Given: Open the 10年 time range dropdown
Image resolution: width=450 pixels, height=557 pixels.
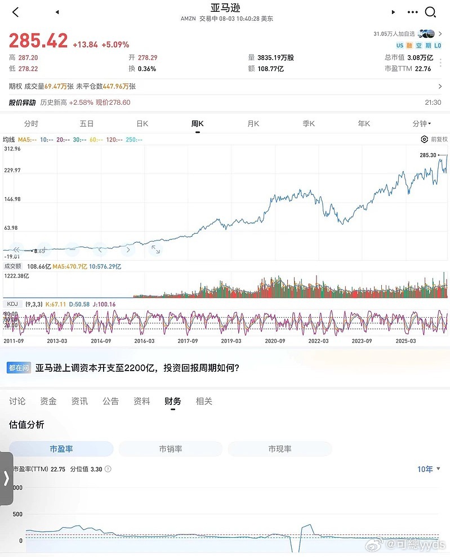Looking at the screenshot, I should (x=429, y=469).
